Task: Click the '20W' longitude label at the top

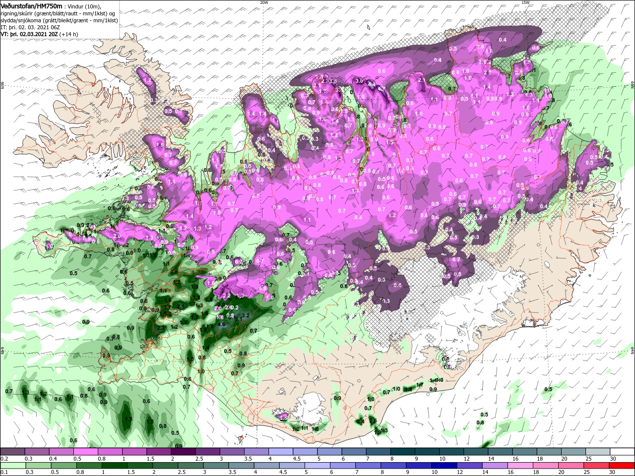Action: click(x=263, y=2)
